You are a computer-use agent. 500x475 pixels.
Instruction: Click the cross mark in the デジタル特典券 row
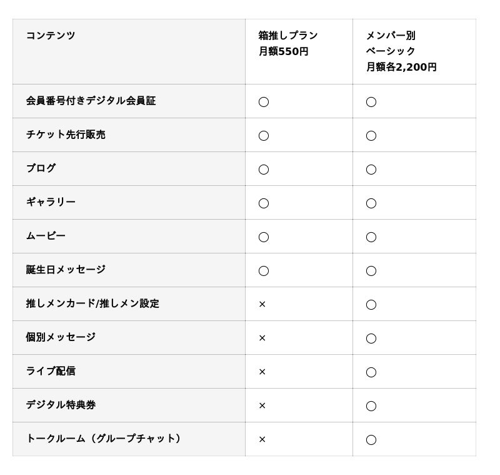point(262,406)
